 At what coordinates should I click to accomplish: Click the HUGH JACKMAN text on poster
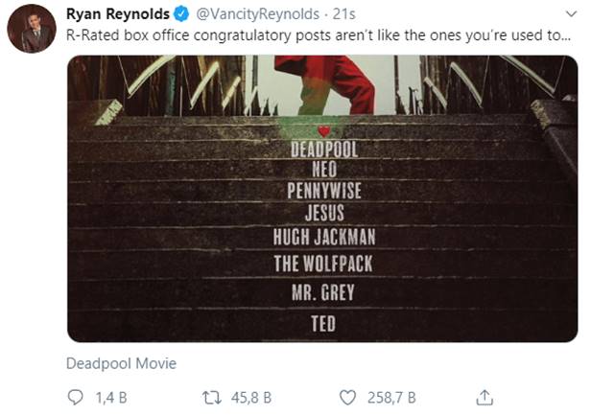pos(324,237)
